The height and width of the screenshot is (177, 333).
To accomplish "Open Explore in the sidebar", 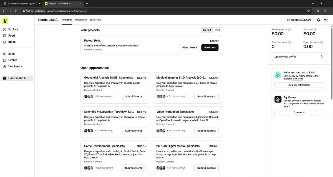I will pos(11,29).
